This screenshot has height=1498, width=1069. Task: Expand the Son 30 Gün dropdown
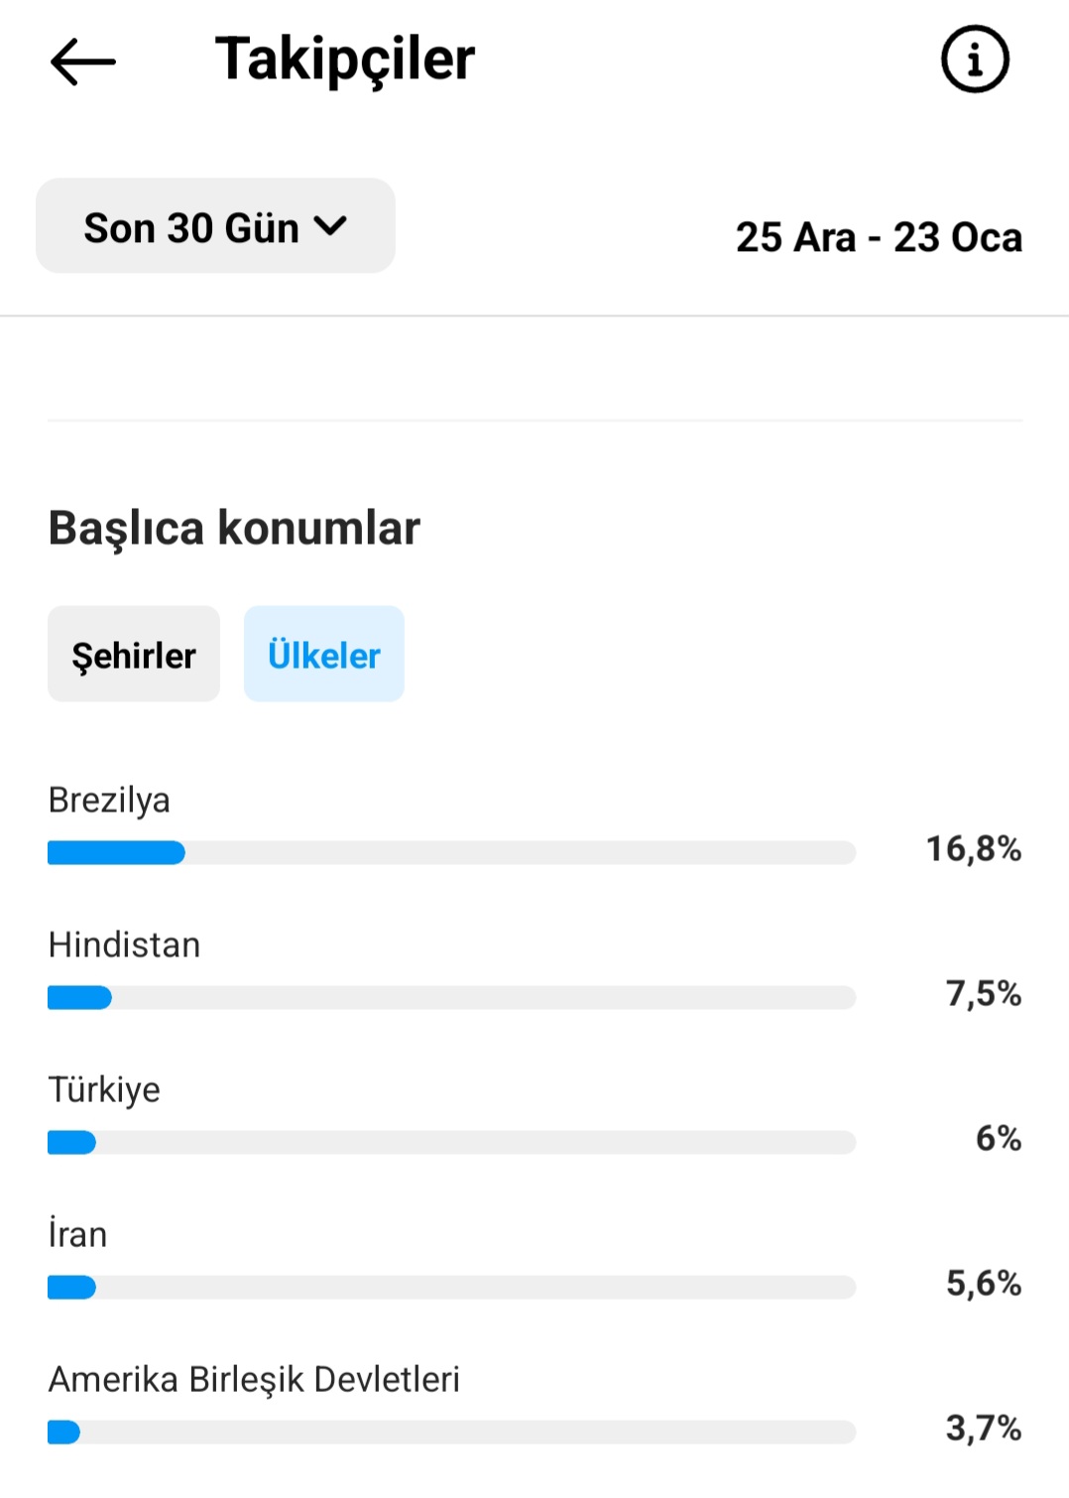pos(215,226)
